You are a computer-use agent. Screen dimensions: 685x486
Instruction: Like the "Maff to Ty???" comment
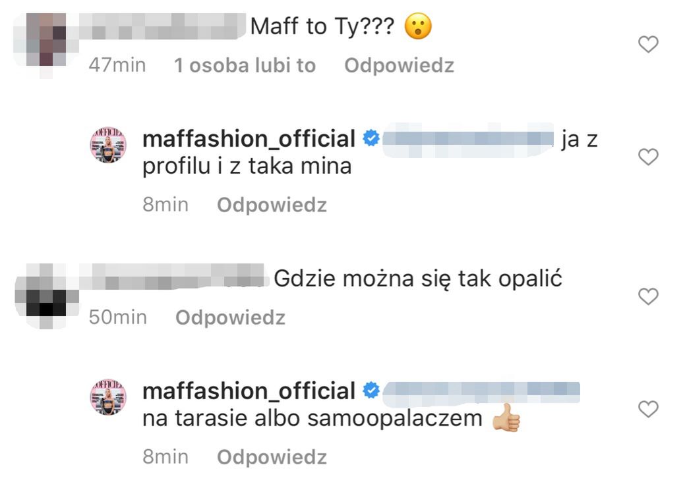(649, 45)
